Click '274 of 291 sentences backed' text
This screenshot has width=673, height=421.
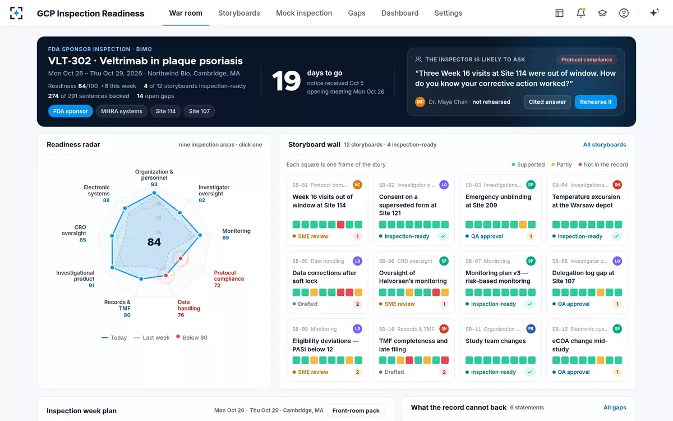89,96
